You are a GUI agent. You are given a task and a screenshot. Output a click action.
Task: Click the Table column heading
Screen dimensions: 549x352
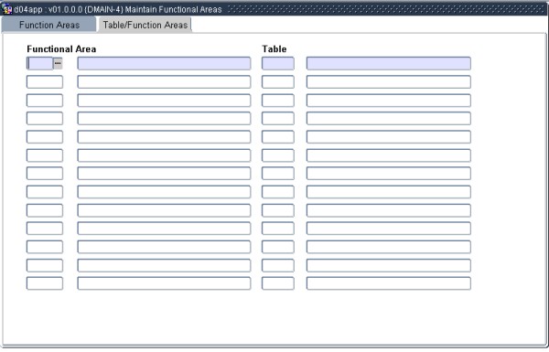(x=274, y=49)
